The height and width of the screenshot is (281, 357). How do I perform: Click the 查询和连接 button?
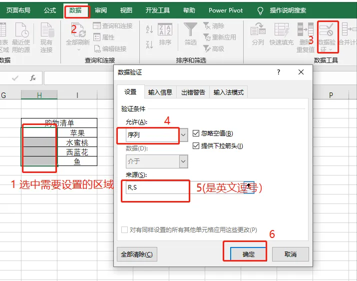(113, 26)
